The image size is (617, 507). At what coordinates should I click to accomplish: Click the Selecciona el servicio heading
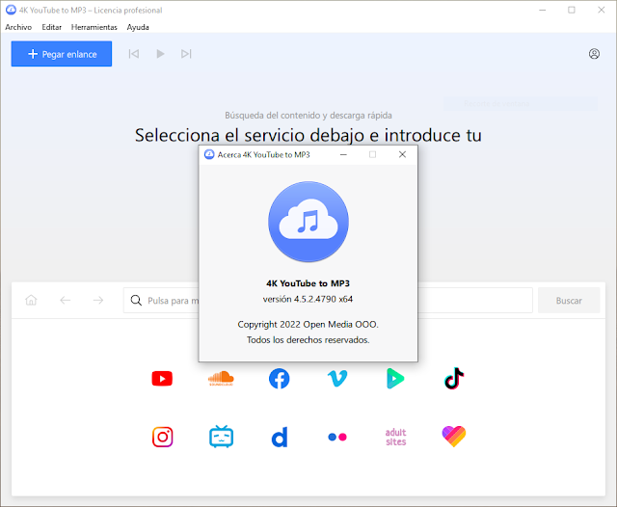pos(308,135)
